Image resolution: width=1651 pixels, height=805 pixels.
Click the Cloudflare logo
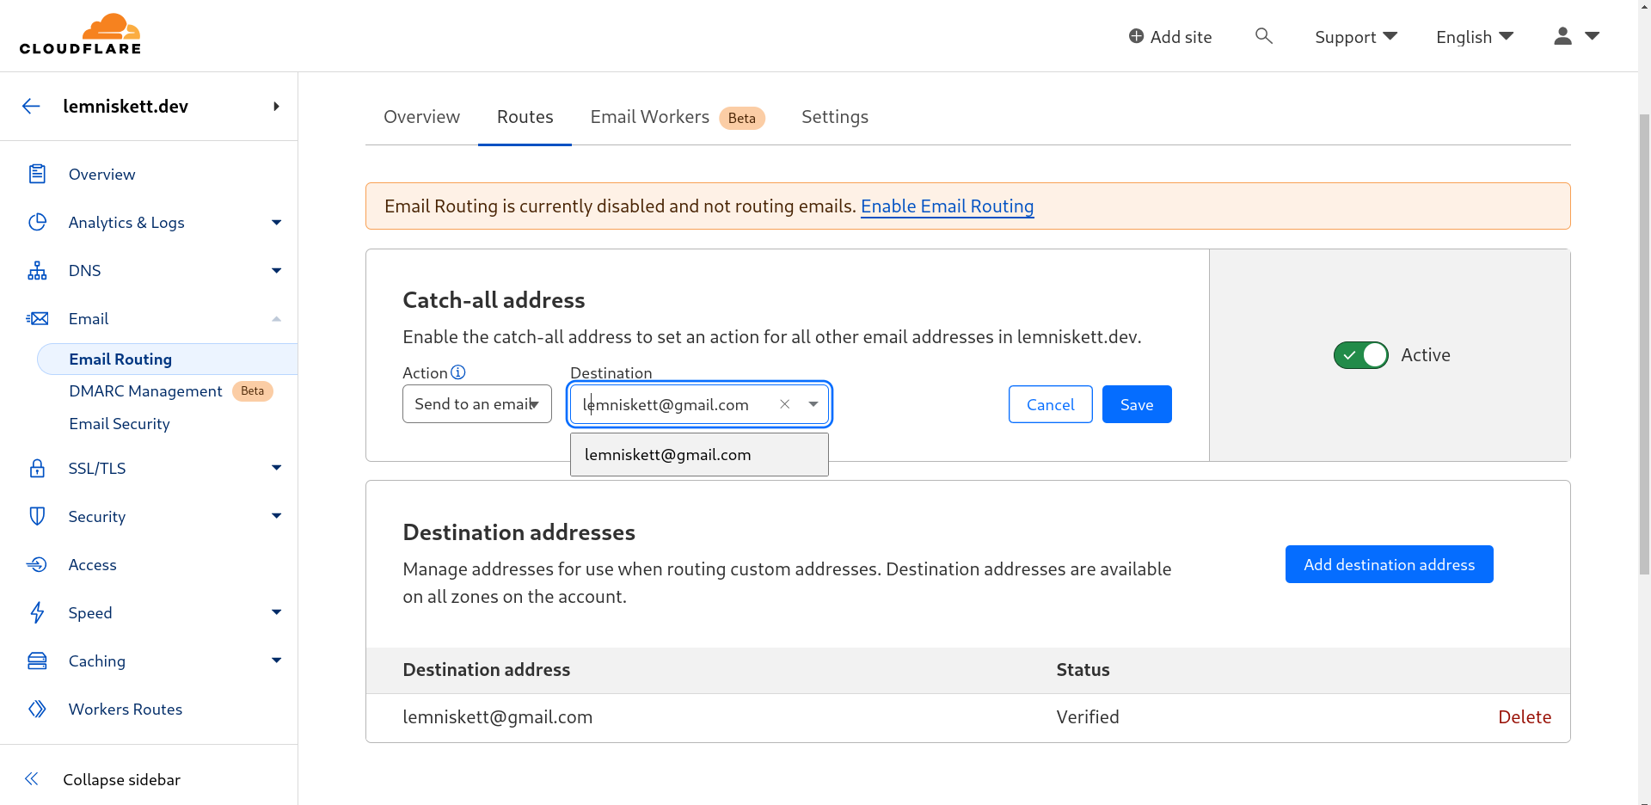coord(80,34)
